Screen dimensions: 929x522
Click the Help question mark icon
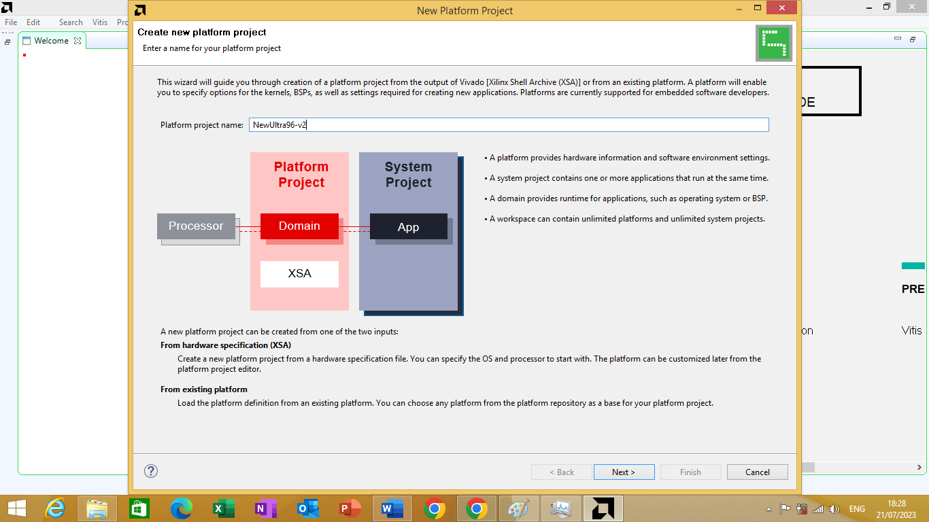pyautogui.click(x=151, y=471)
